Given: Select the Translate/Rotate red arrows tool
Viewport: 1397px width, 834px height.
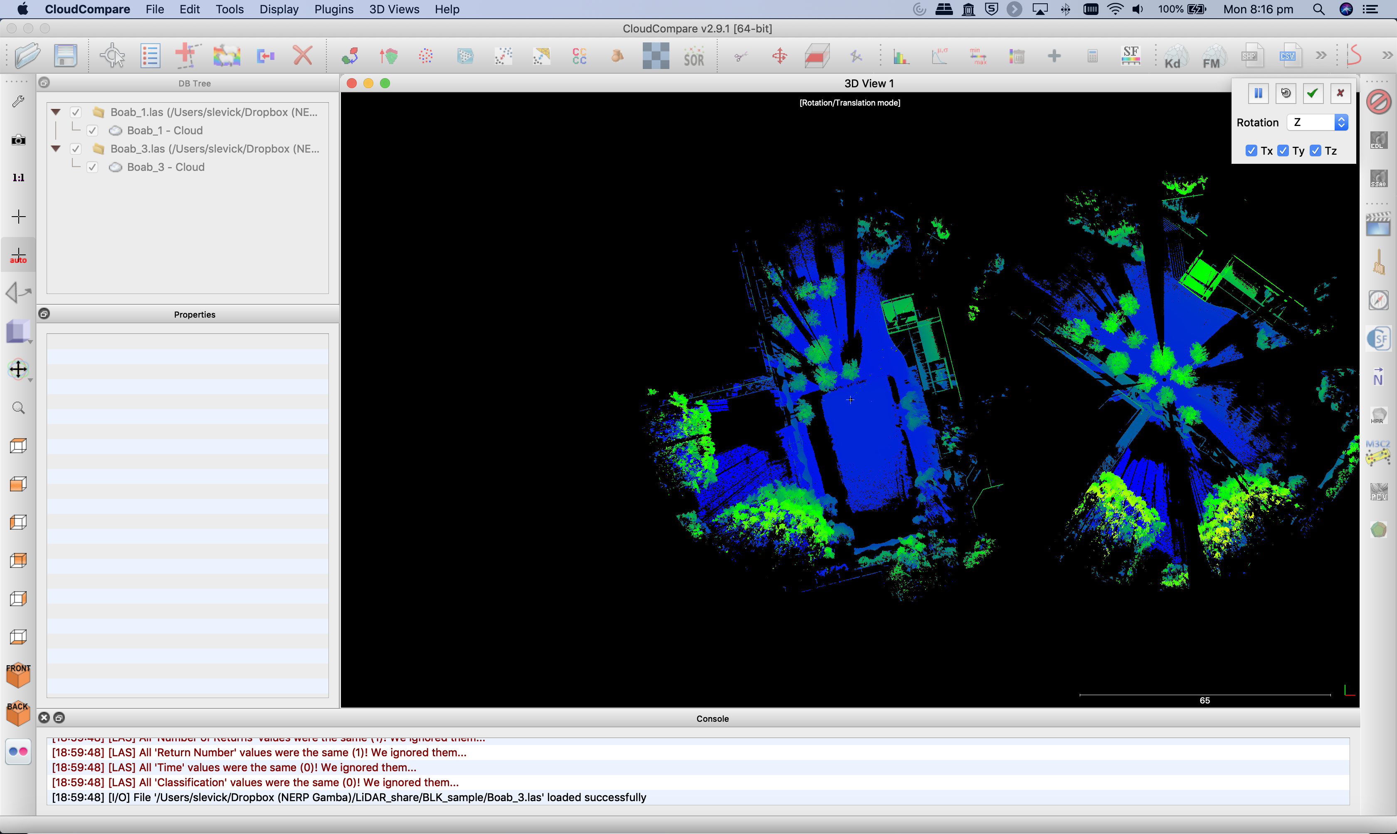Looking at the screenshot, I should 780,56.
